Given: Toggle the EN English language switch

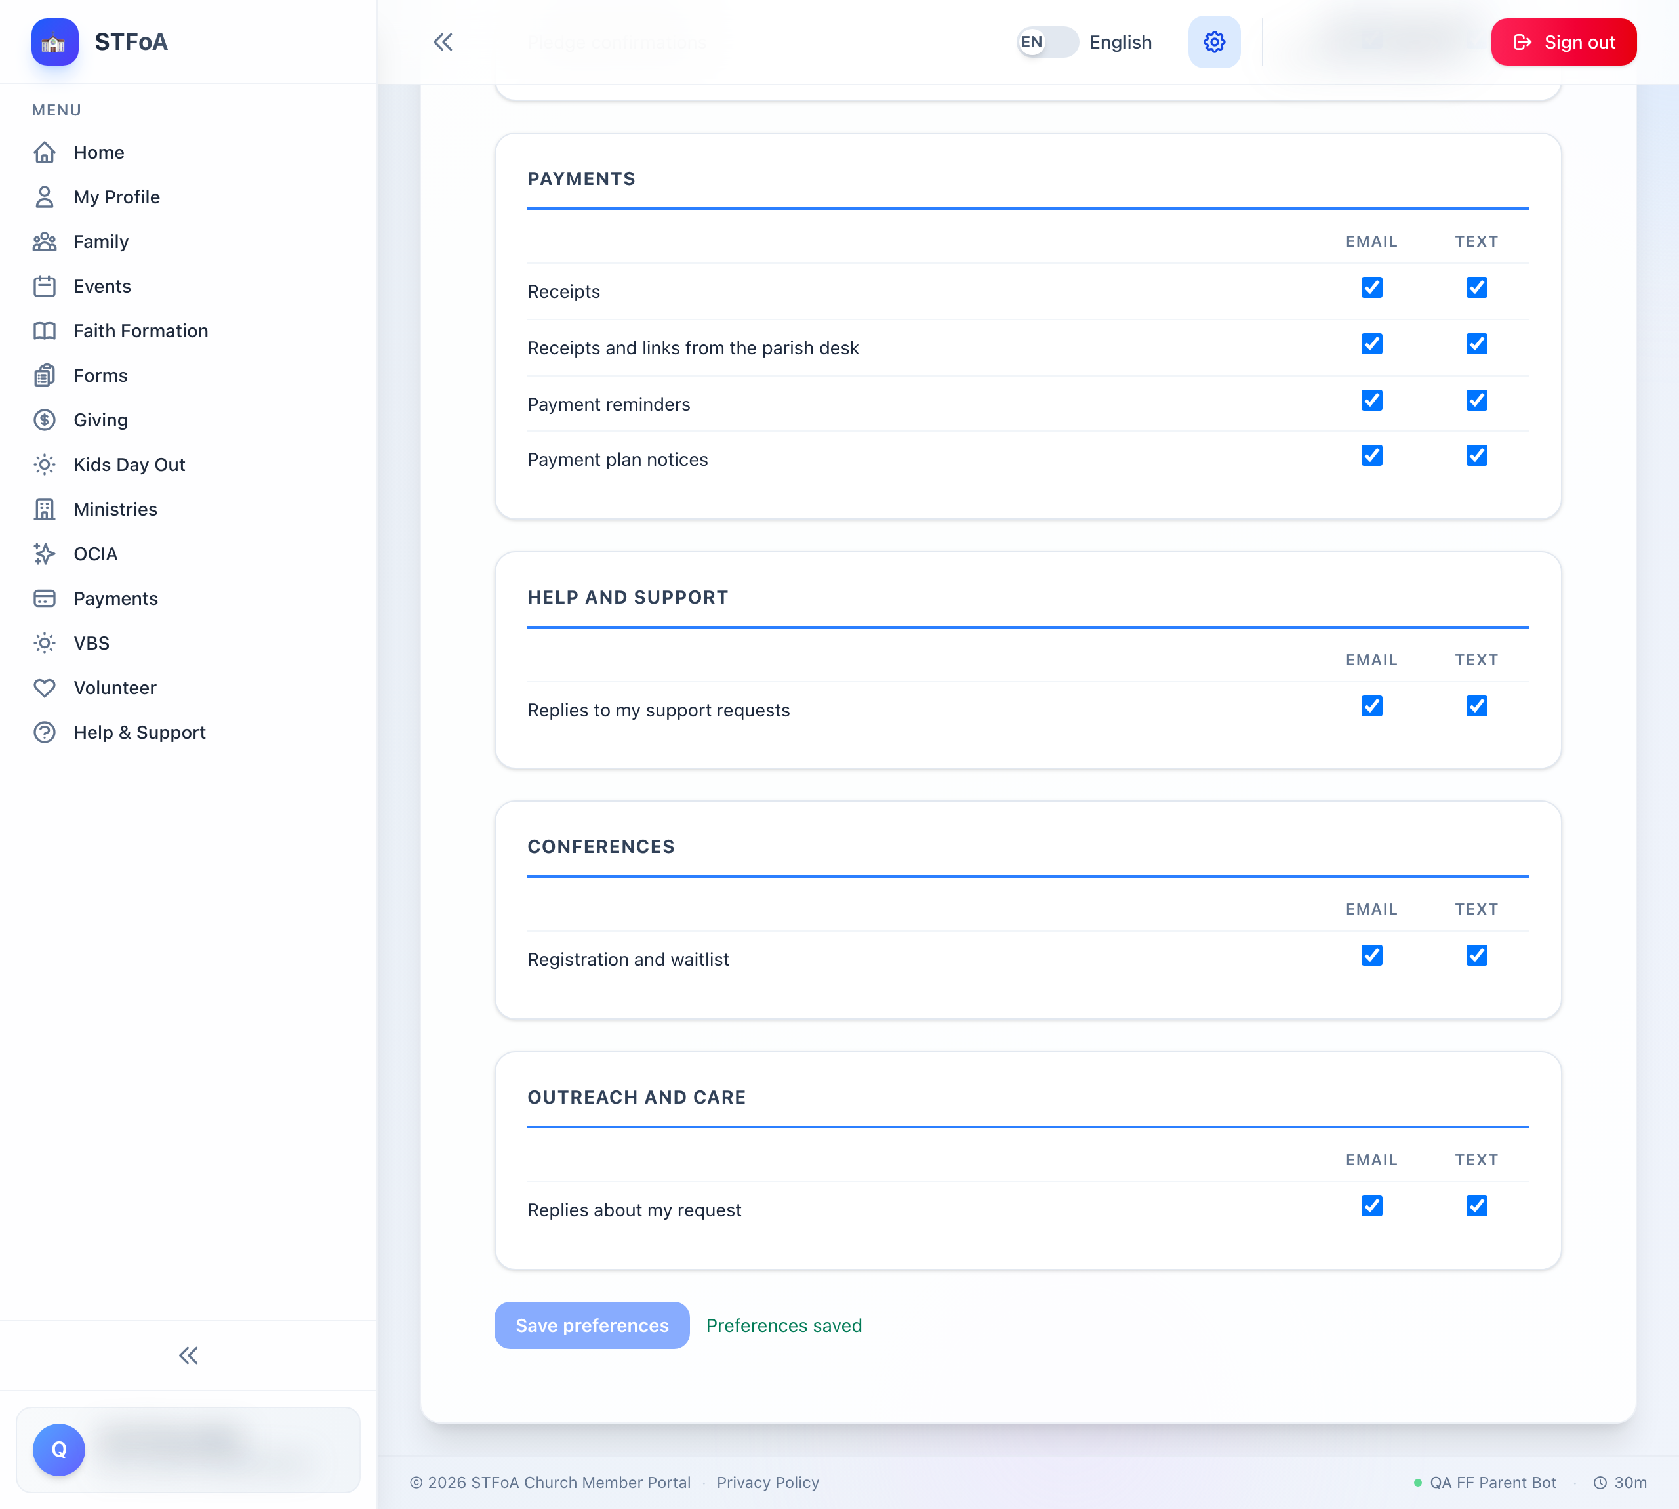Looking at the screenshot, I should [1047, 42].
